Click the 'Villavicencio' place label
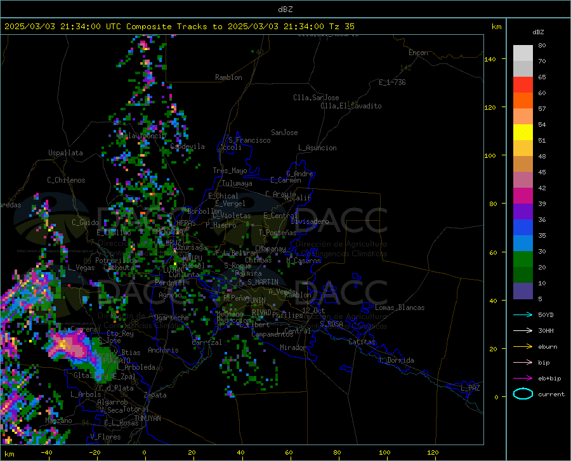 141,136
